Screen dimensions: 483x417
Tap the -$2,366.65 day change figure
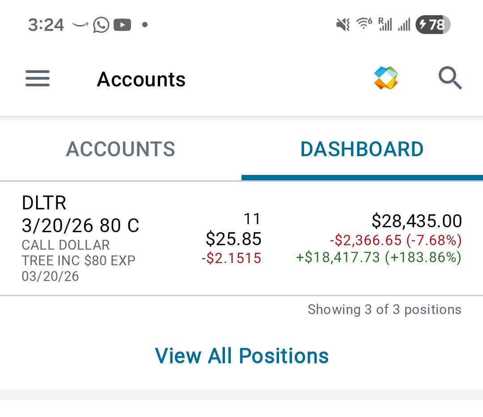395,240
